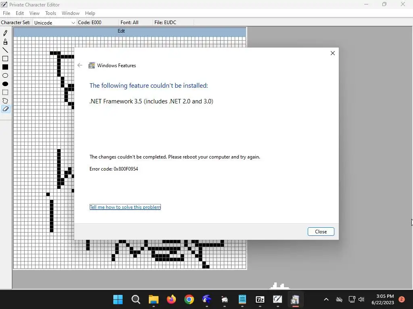Select the Brush tool
Viewport: 413px width, 309px height.
5,42
